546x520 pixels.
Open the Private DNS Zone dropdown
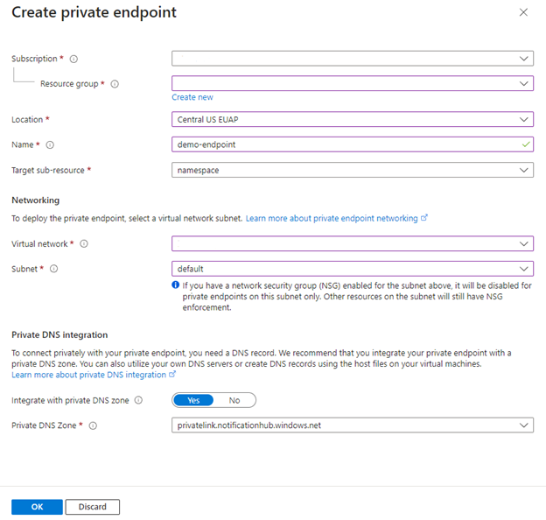click(x=352, y=425)
